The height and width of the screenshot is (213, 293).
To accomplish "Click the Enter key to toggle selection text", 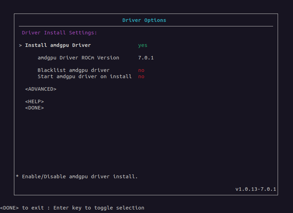I will [99, 208].
